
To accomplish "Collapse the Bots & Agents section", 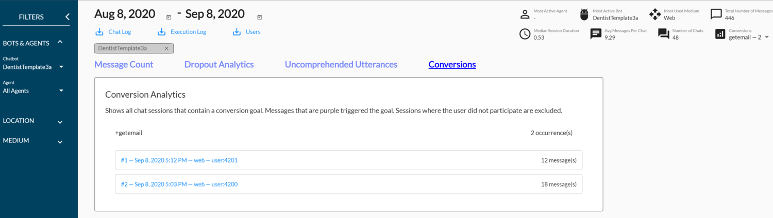I will [60, 42].
